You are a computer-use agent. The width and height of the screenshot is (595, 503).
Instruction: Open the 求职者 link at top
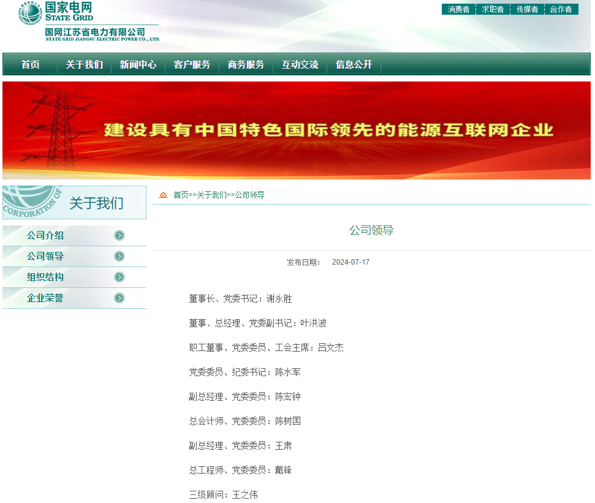(x=493, y=9)
